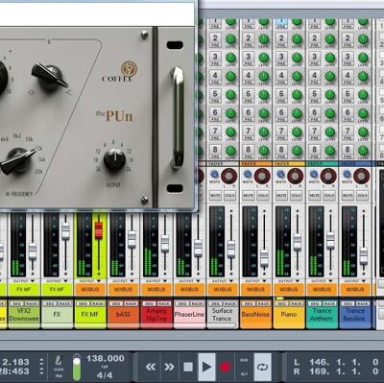The image size is (384, 383).
Task: Enable send 5 on the BassNoise channel
Action: 248,94
